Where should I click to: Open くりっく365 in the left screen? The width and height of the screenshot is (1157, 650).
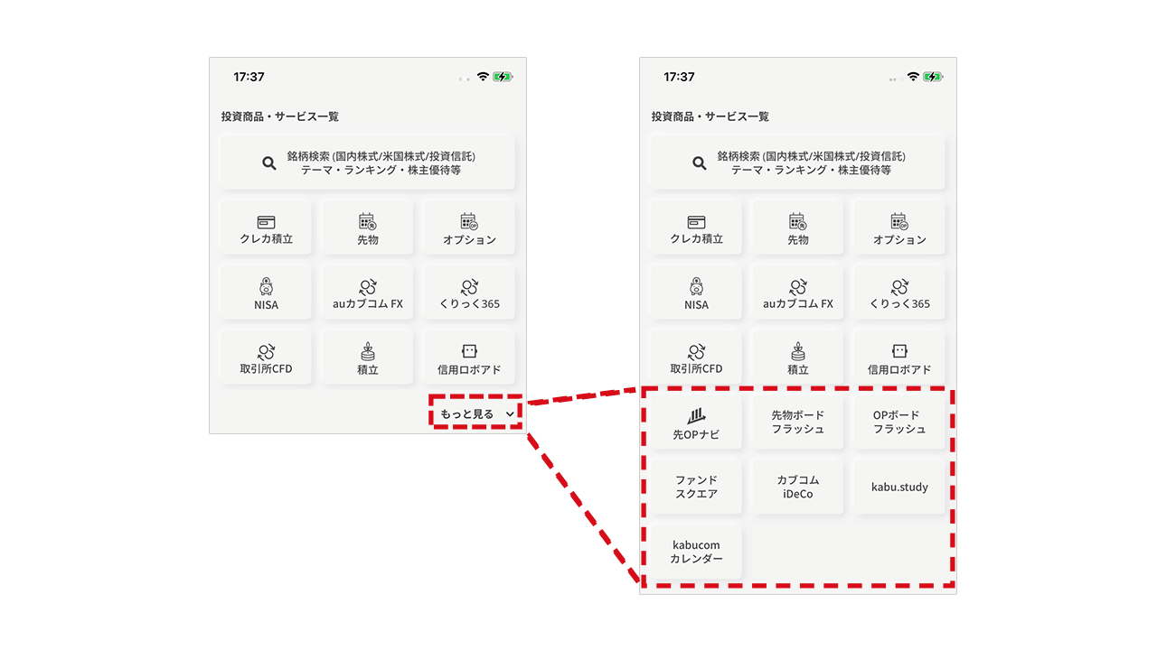[470, 292]
